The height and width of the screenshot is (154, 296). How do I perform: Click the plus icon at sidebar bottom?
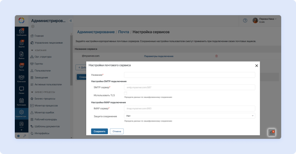18,136
